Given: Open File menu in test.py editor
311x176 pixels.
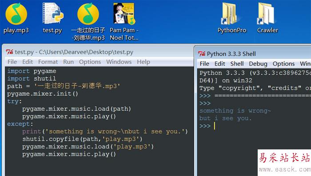Looking at the screenshot, I should click(12, 62).
